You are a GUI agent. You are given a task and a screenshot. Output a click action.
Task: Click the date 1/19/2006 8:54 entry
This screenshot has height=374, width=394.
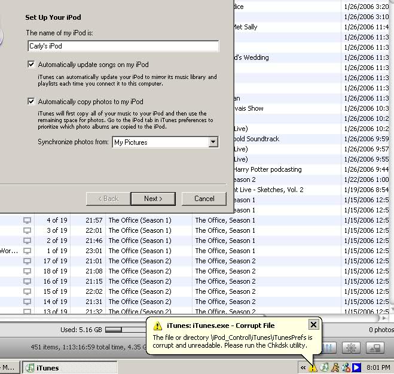pyautogui.click(x=366, y=190)
